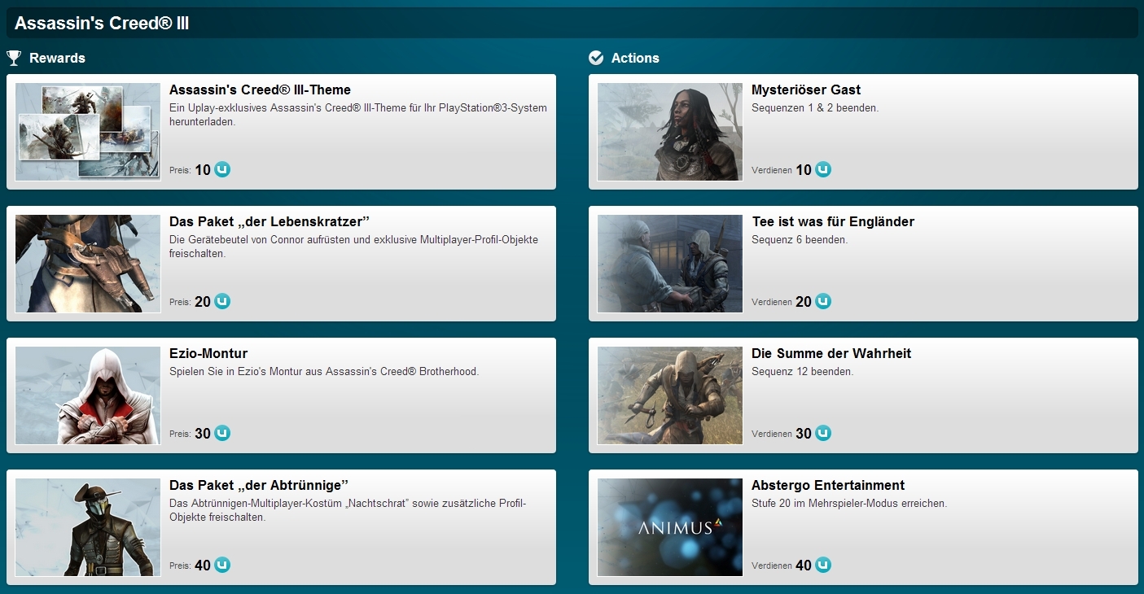Switch to the Actions section heading

coord(635,58)
